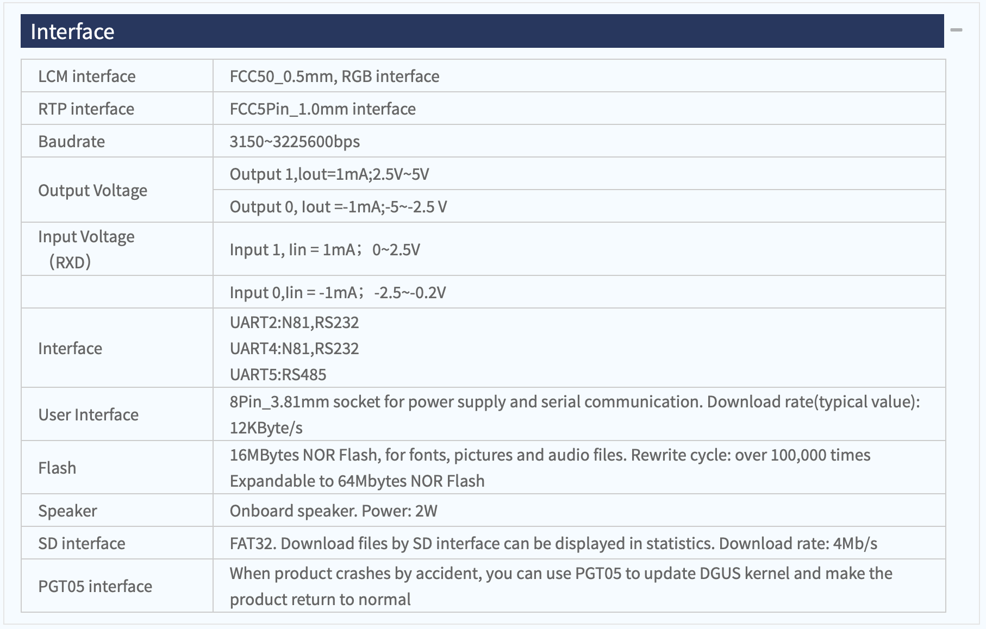Image resolution: width=986 pixels, height=629 pixels.
Task: Select the LCM interface row label
Action: coord(87,76)
